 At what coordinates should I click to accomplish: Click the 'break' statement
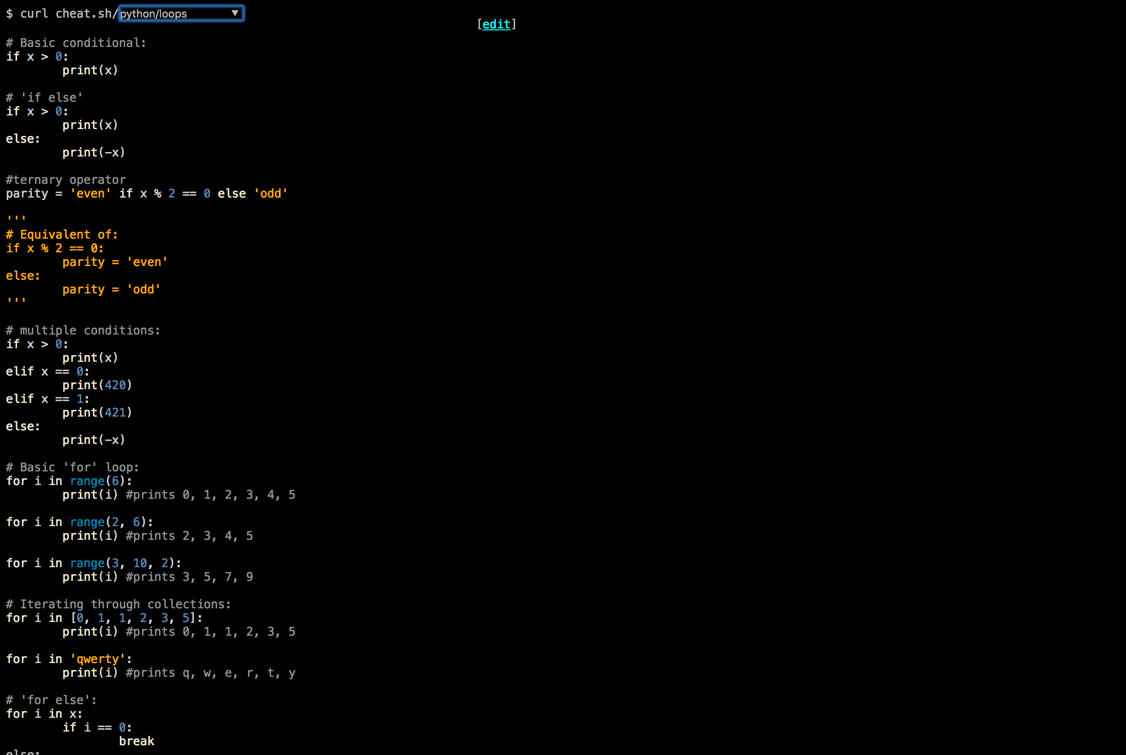136,741
